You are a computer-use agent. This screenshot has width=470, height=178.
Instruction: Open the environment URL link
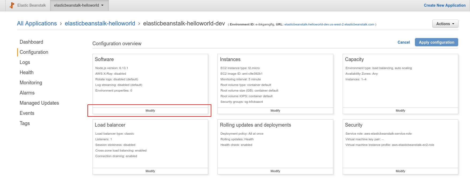(329, 24)
